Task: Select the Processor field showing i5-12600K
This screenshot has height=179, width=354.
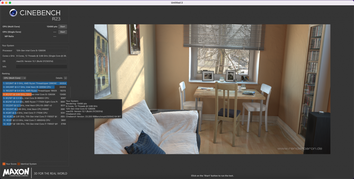Action: pos(41,51)
